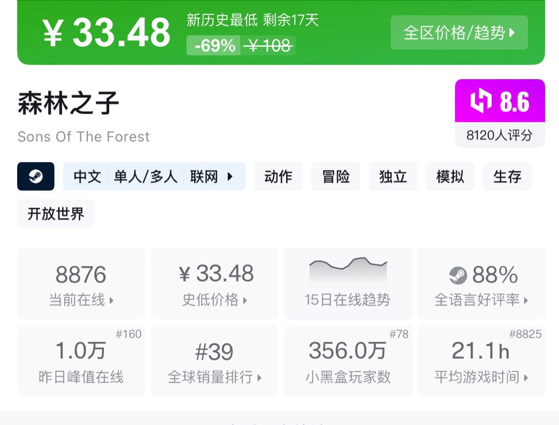Image resolution: width=559 pixels, height=425 pixels.
Task: Select the 开放世界 genre tag
Action: pos(56,214)
